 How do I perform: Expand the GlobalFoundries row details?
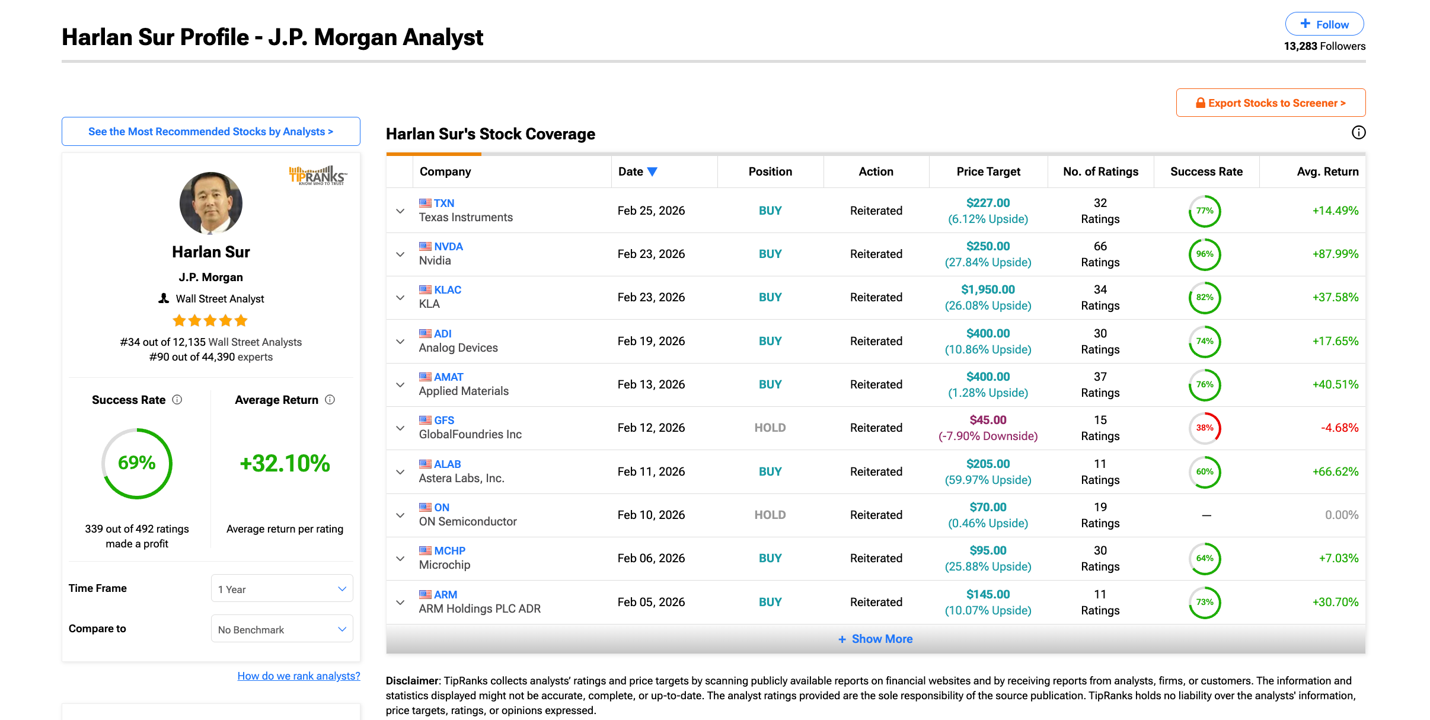coord(400,428)
